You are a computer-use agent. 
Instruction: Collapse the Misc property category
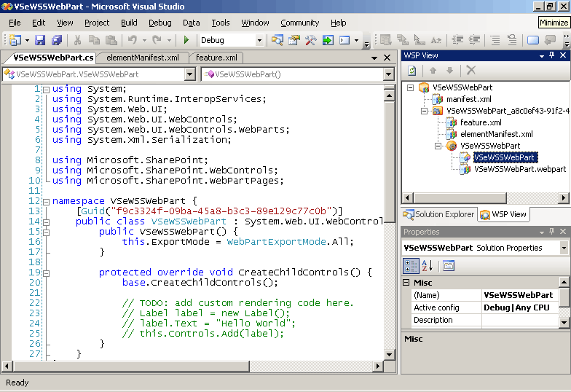(x=406, y=283)
